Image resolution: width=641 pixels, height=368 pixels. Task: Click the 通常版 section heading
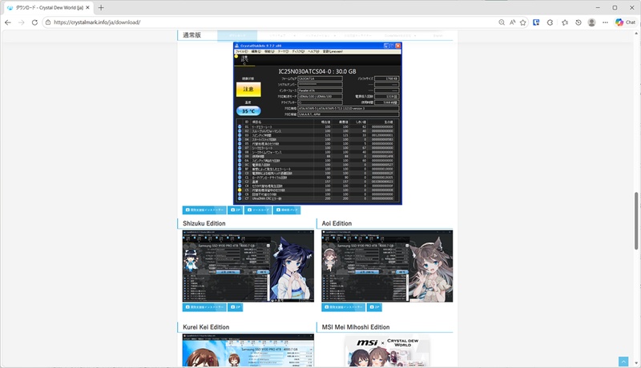point(191,35)
